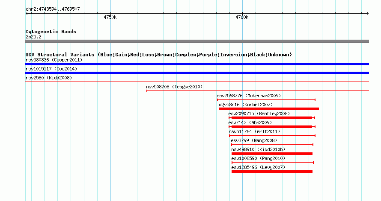Click the DGV Structural Variants track title
381x201 pixels.
(159, 55)
